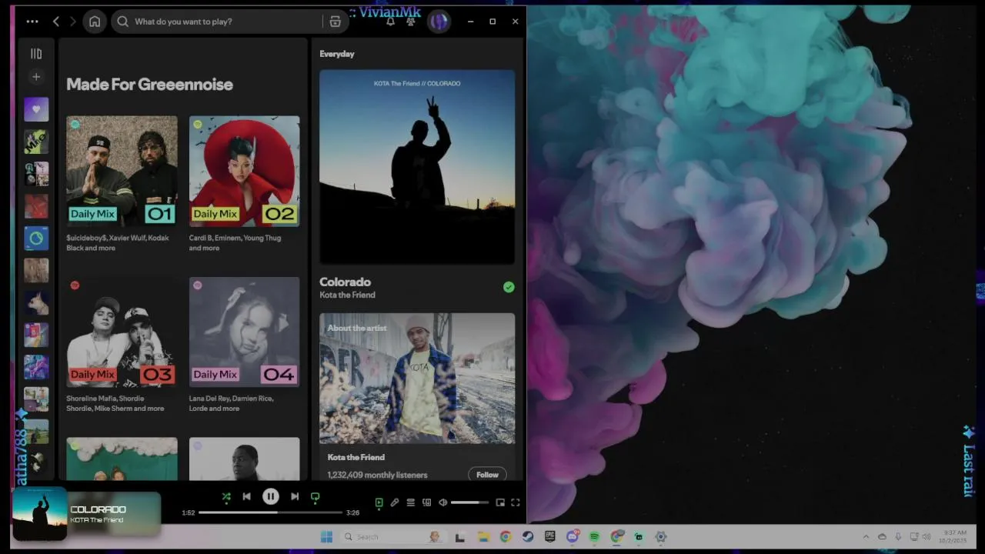Click the 'Made For Greeennoise' heading
The image size is (985, 554).
point(149,85)
